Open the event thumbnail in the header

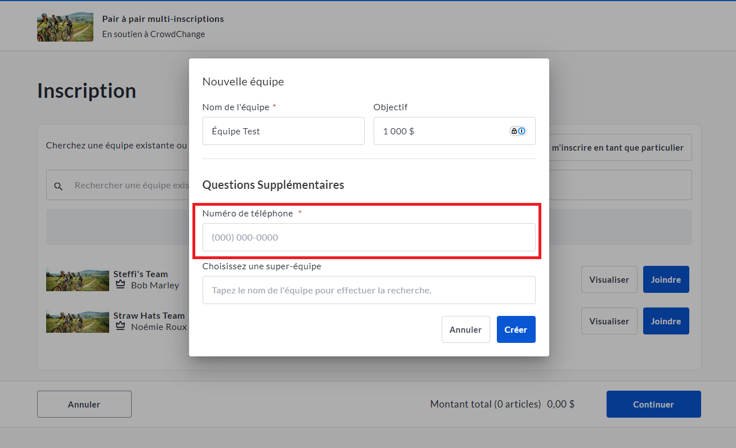(x=65, y=26)
